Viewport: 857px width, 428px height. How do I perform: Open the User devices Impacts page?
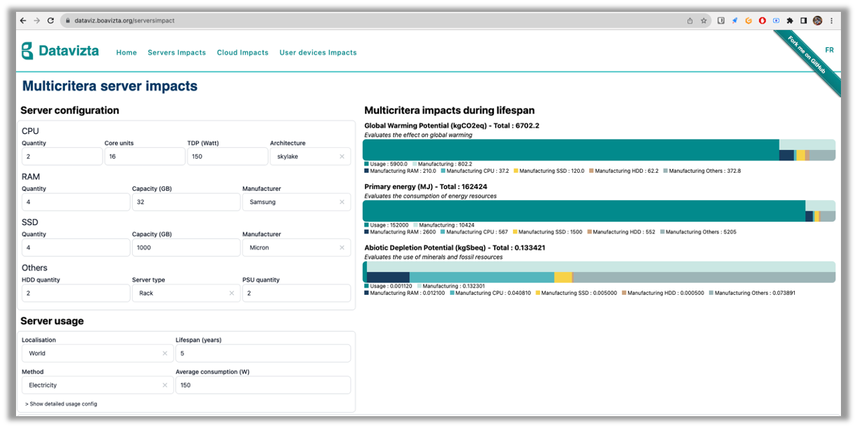(318, 52)
